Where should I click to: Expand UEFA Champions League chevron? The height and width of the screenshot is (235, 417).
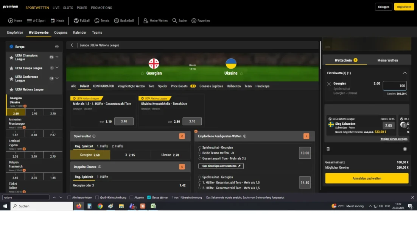tap(57, 57)
